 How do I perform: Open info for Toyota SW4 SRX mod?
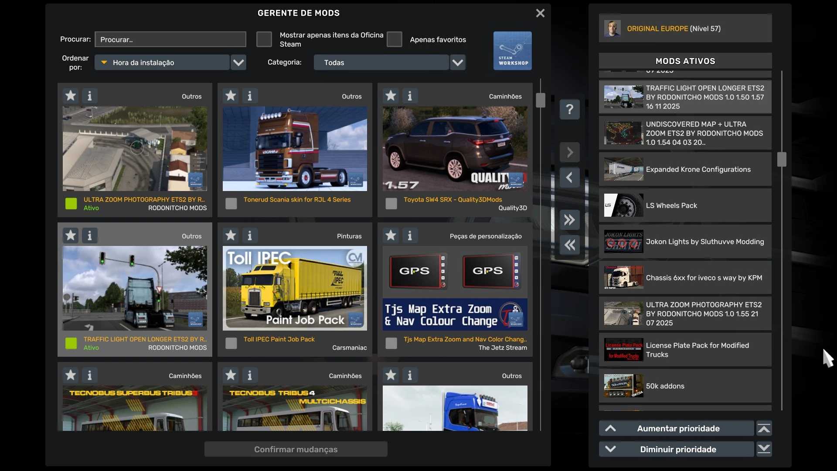point(409,96)
